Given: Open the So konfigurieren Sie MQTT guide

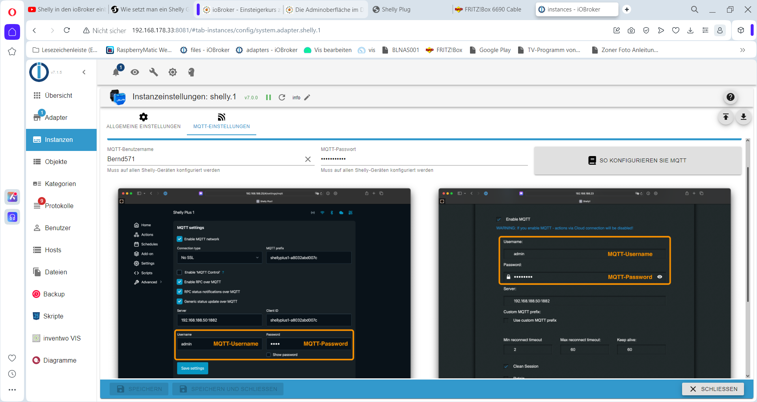Looking at the screenshot, I should point(638,160).
